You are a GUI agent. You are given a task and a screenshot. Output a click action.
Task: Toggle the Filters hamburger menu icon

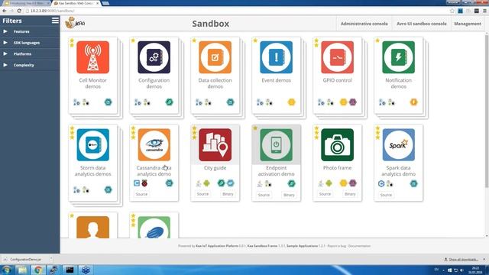(x=55, y=21)
